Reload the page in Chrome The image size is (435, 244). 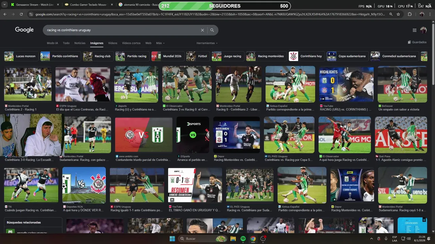click(21, 14)
